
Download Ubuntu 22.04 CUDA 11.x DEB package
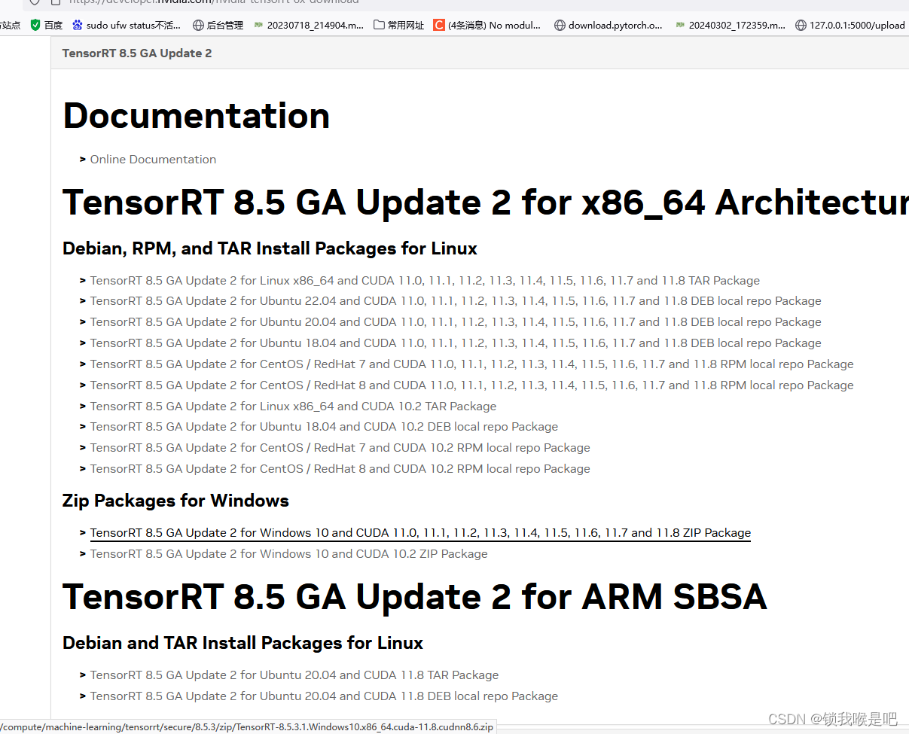click(x=456, y=301)
